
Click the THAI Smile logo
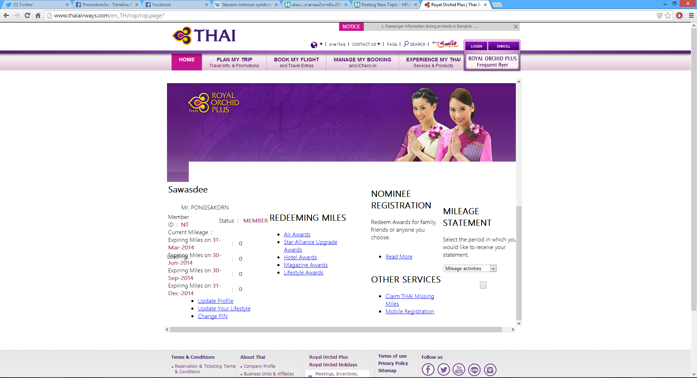[445, 44]
